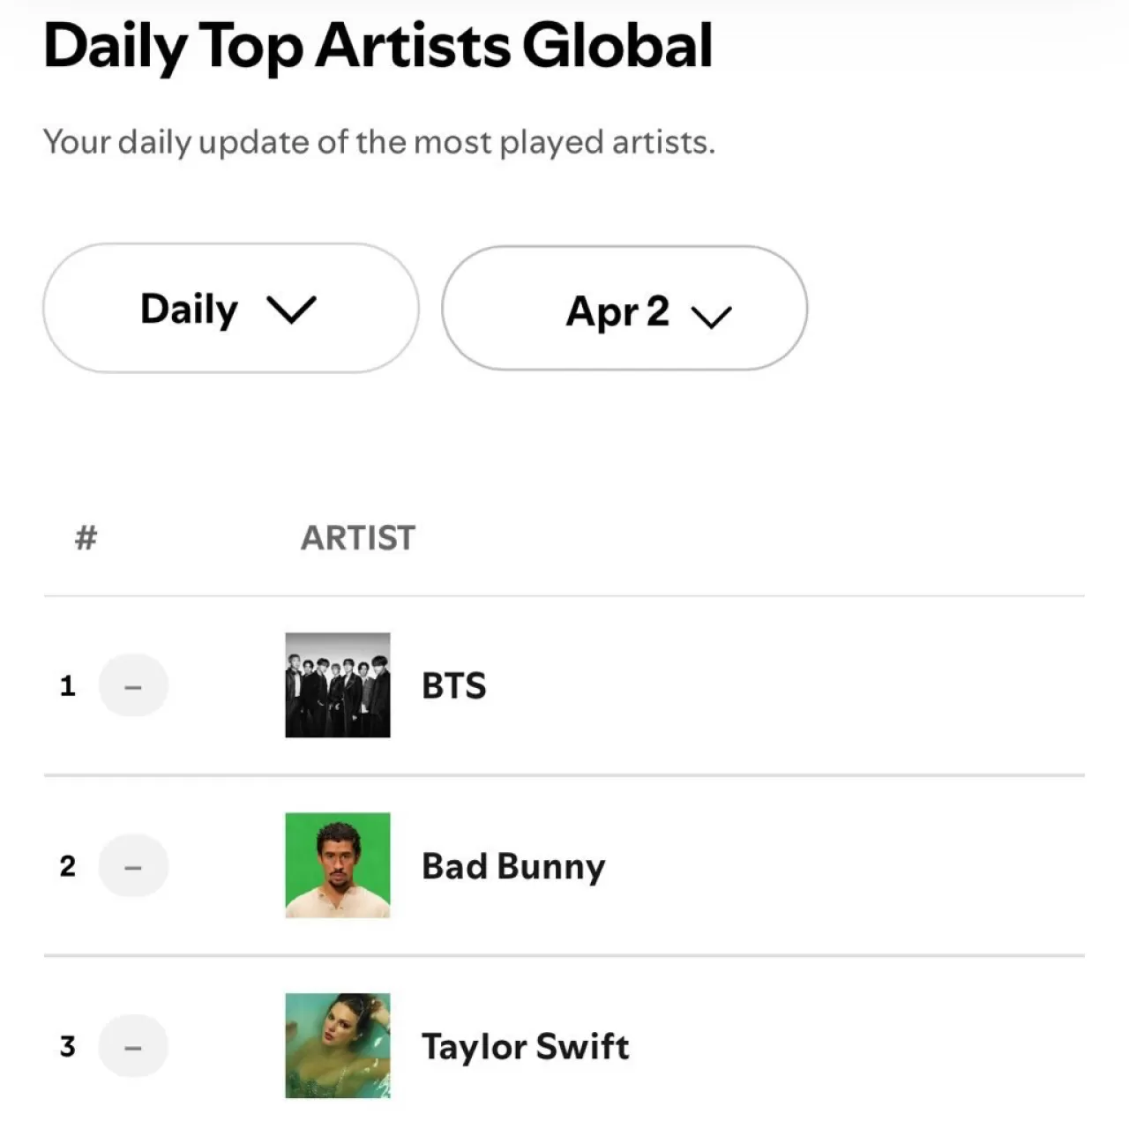Screen dimensions: 1129x1129
Task: Open the Daily frequency dropdown
Action: [x=229, y=308]
